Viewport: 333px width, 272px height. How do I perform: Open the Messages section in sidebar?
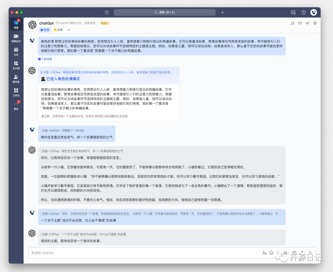[x=16, y=24]
